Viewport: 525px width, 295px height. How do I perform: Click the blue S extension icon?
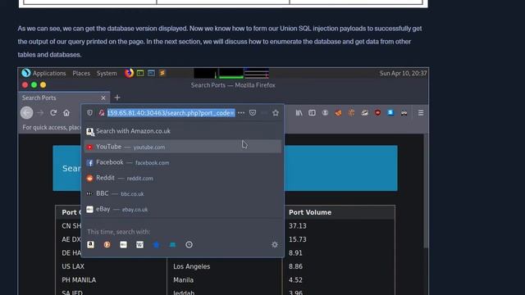pos(390,113)
